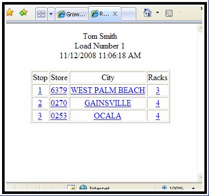The height and width of the screenshot is (196, 209).
Task: Click the zoom level magnifier icon
Action: coord(164,187)
